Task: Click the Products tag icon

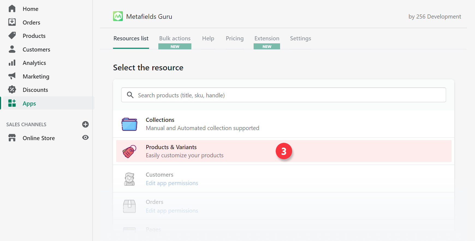Action: tap(12, 36)
